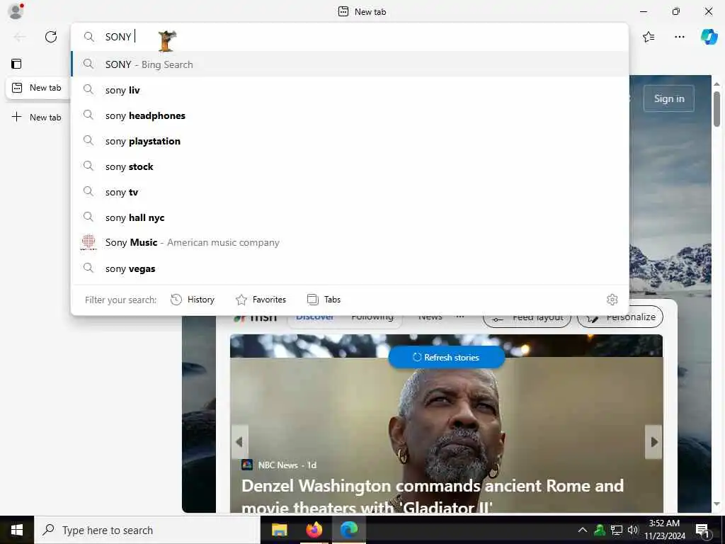Open the network tray icon
This screenshot has height=544, width=725.
[617, 530]
